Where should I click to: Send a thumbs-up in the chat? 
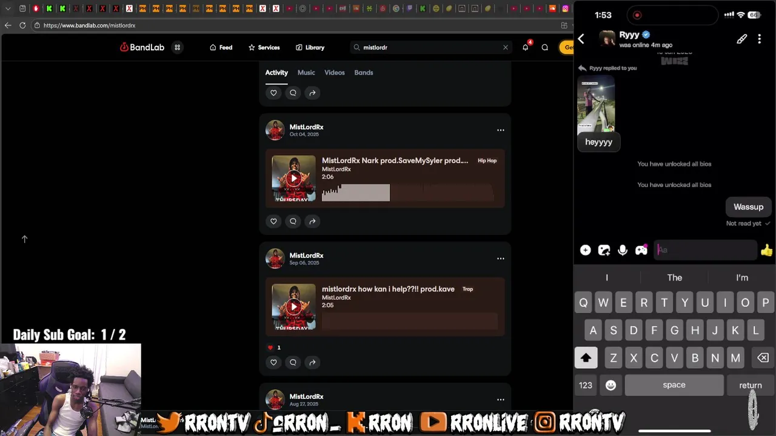(767, 250)
